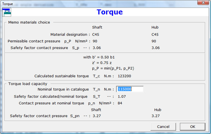Select the Torque load capacity group label

coord(28,84)
